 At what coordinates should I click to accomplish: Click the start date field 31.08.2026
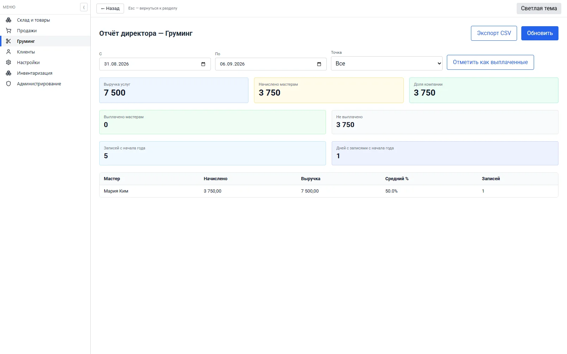[x=155, y=64]
